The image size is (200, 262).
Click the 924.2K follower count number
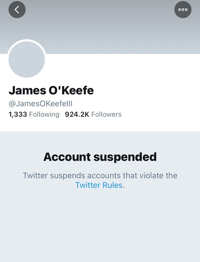click(77, 114)
